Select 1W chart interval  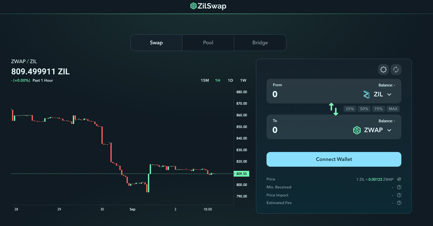[243, 81]
